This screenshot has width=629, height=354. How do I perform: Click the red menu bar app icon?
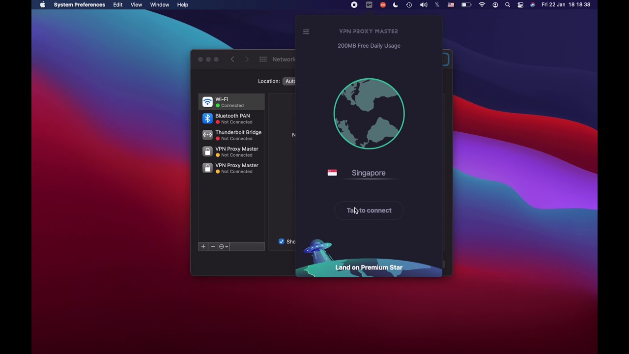tap(383, 4)
